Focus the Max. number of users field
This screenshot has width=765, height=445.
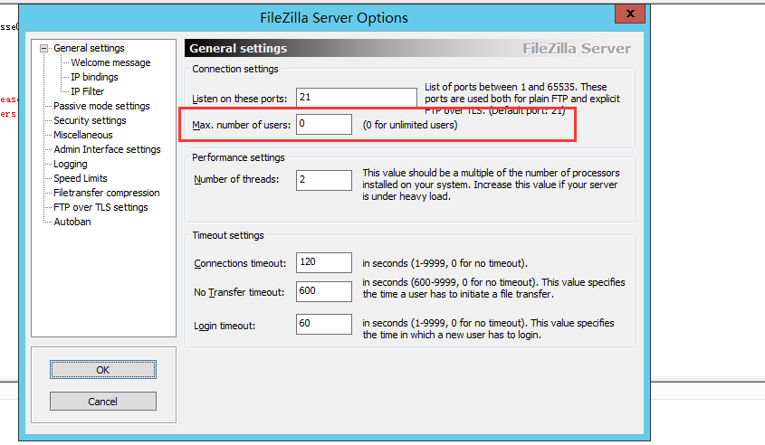click(324, 124)
